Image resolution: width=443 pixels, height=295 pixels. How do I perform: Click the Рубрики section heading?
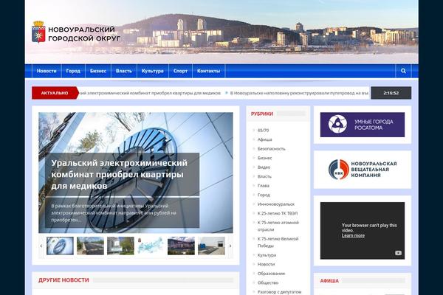(262, 114)
